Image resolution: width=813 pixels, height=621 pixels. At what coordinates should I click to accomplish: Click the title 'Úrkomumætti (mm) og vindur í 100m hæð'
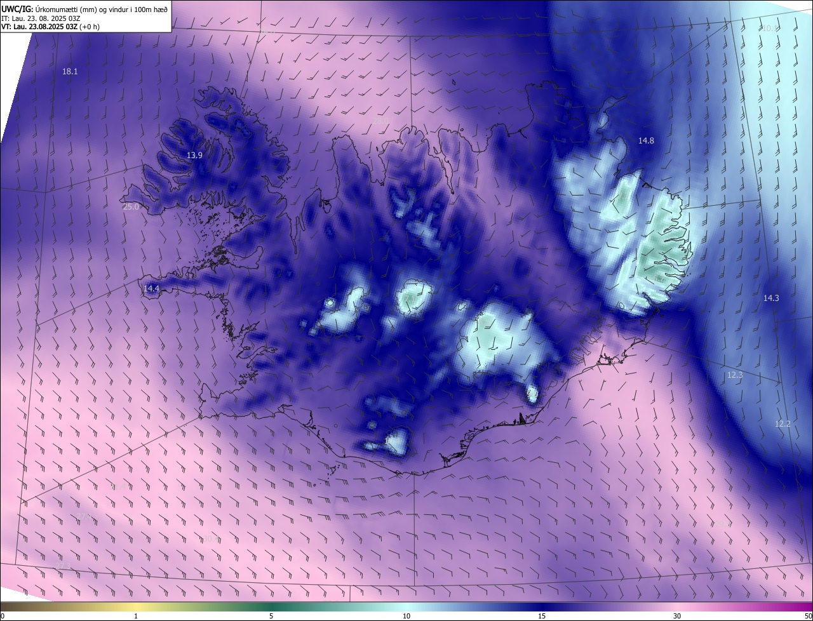100,9
